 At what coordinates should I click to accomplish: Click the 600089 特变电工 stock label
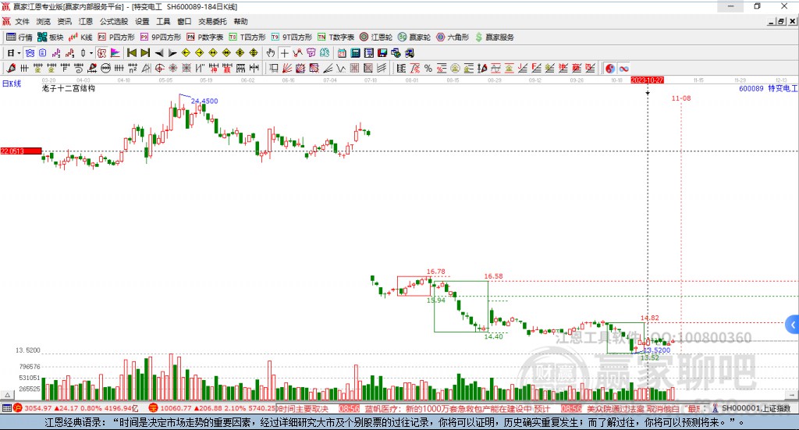coord(768,88)
